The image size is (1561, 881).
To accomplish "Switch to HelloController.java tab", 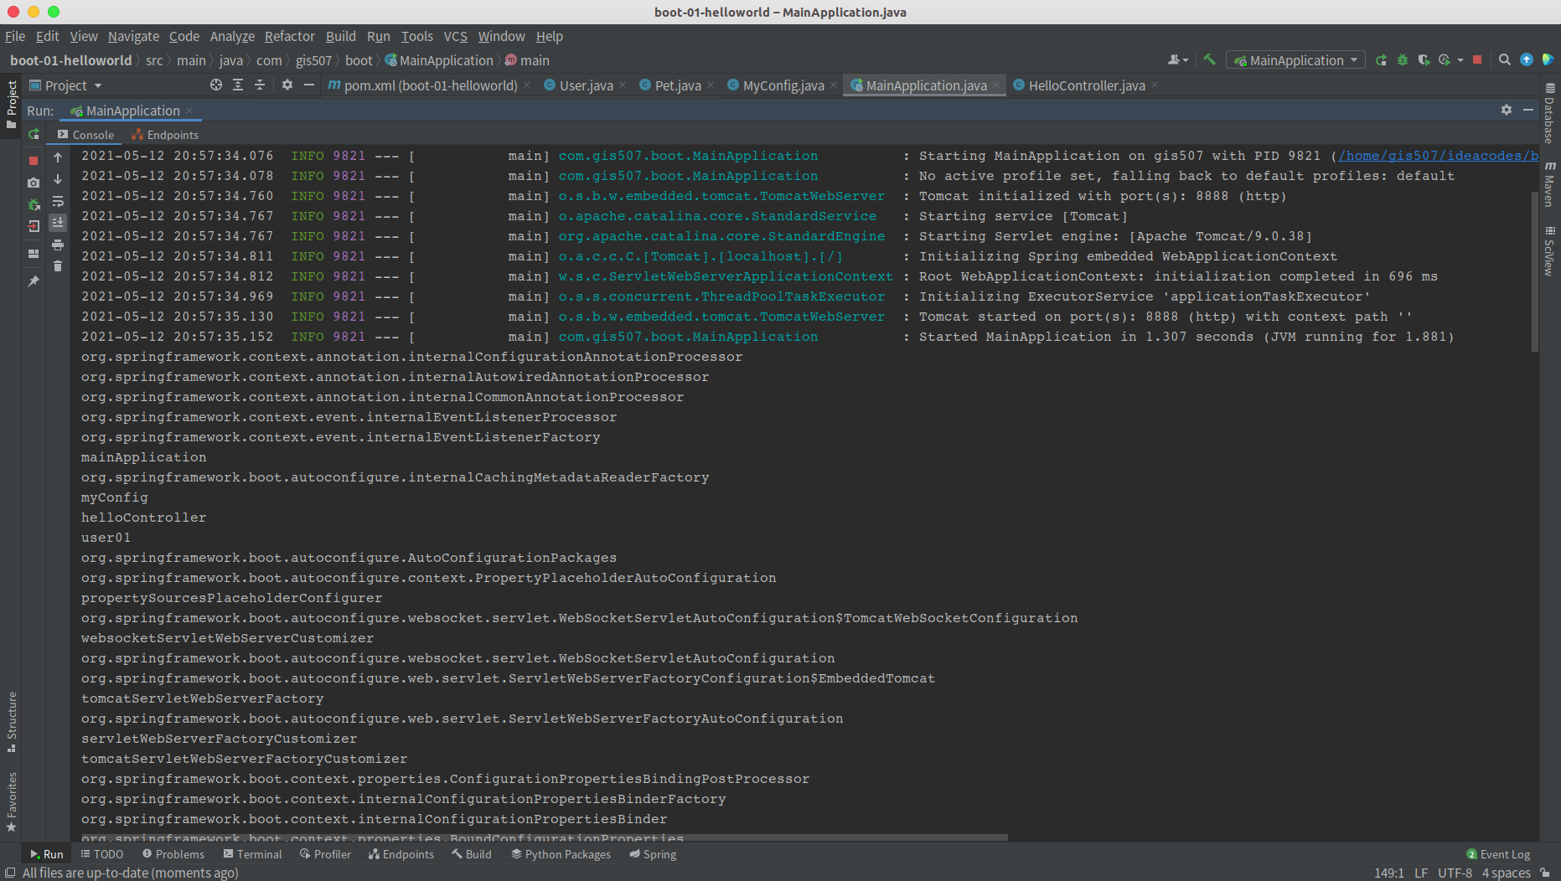I will [1087, 85].
